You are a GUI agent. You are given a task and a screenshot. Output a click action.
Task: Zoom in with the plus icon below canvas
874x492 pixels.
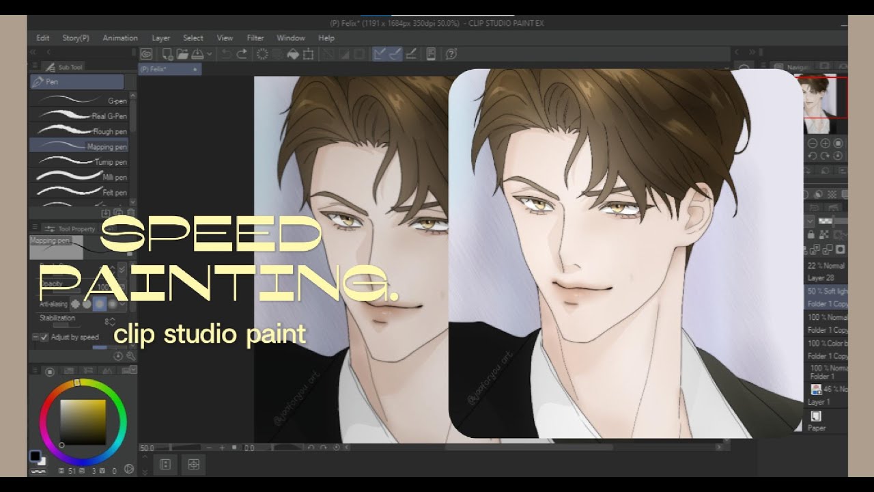(x=223, y=448)
